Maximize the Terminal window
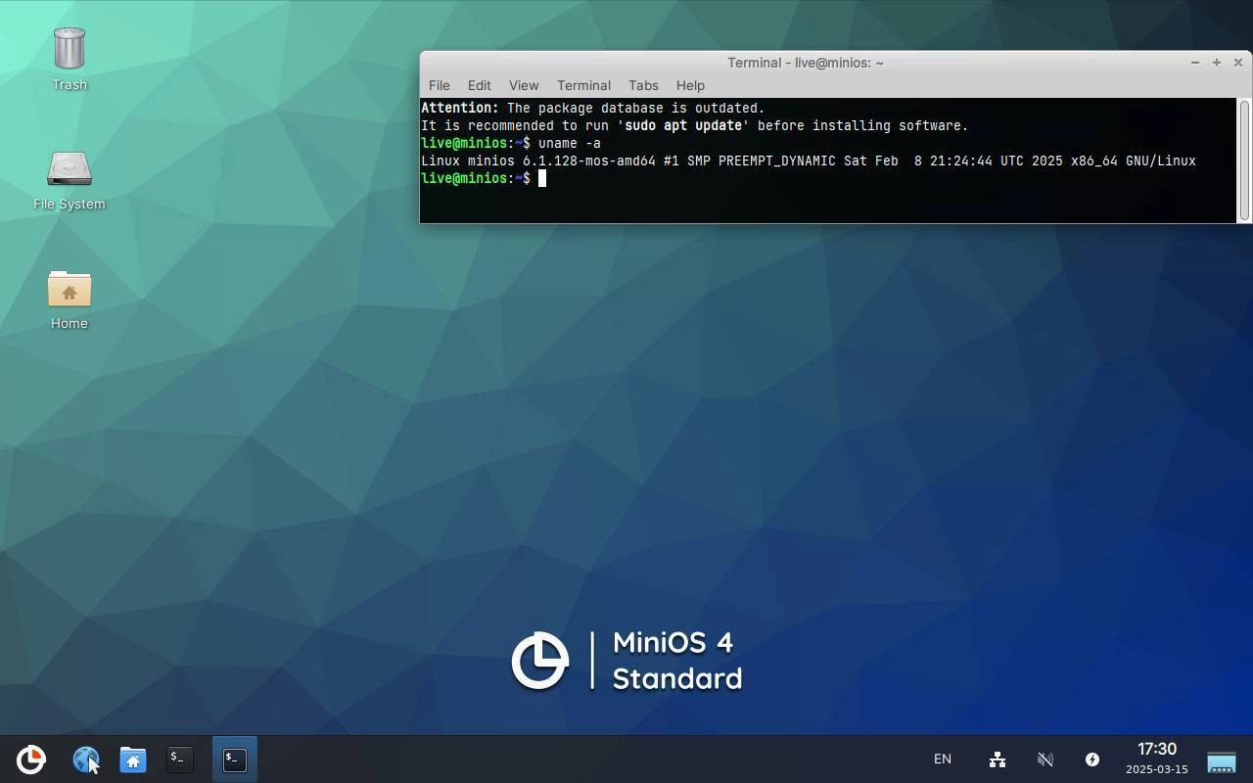The image size is (1253, 783). pos(1217,63)
